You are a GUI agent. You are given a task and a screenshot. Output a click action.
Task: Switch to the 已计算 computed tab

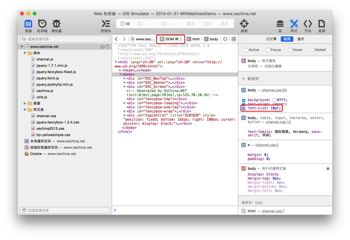[271, 39]
